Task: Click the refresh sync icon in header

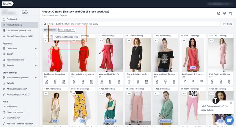Action: (231, 13)
